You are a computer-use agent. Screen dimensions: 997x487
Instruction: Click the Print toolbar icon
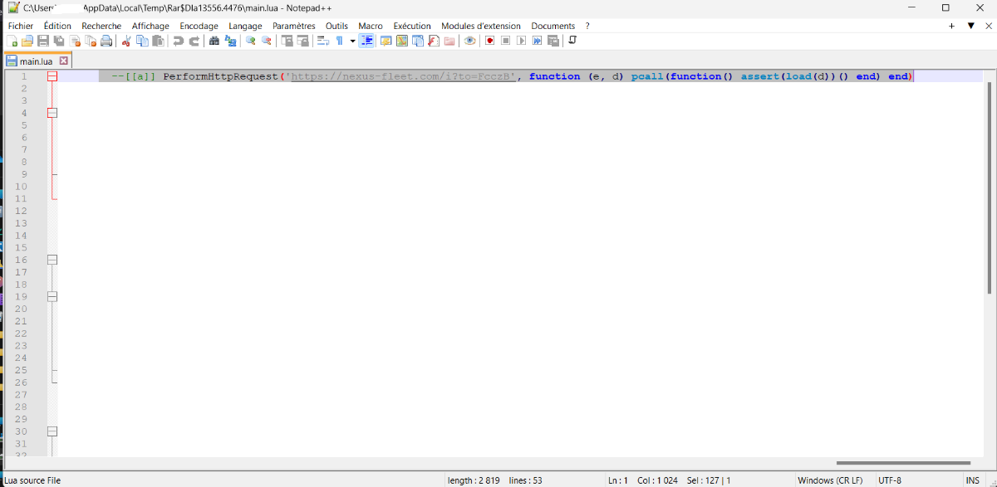tap(106, 41)
